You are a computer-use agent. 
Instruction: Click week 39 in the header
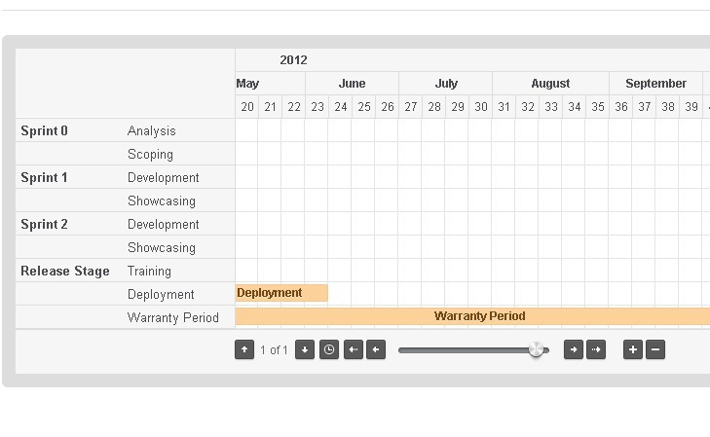click(691, 107)
